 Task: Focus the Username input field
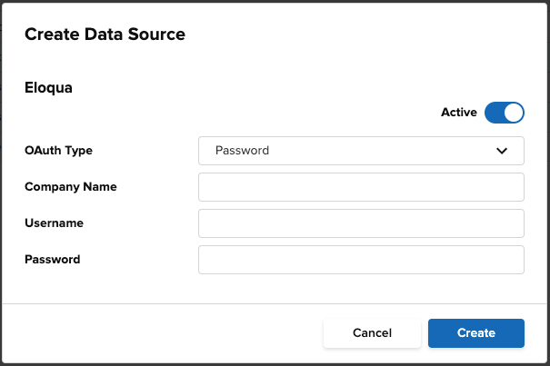(361, 223)
